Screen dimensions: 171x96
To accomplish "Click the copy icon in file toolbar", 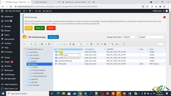I will click(x=61, y=44).
